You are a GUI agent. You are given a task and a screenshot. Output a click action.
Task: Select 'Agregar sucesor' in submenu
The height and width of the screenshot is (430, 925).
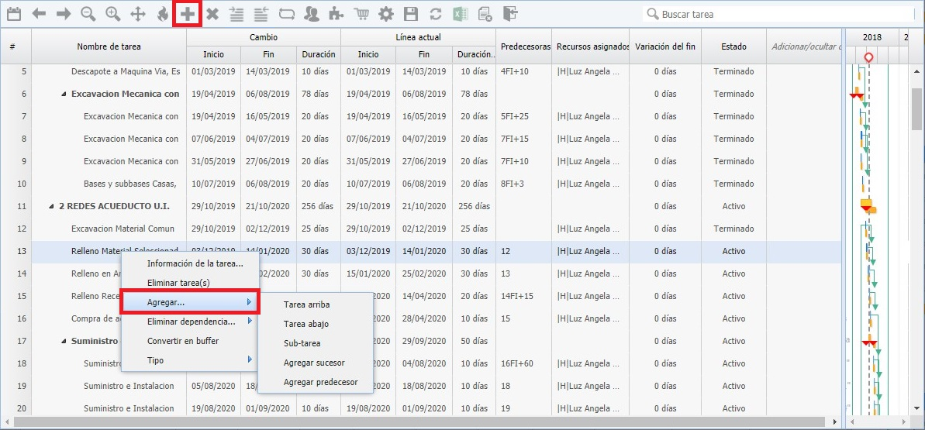click(x=316, y=363)
